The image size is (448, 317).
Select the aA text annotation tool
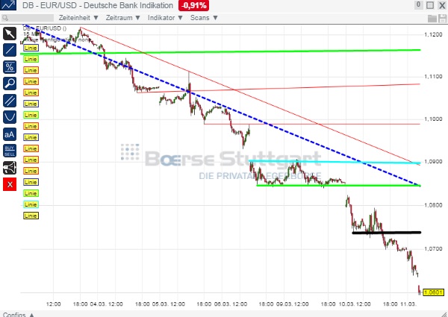tap(10, 134)
